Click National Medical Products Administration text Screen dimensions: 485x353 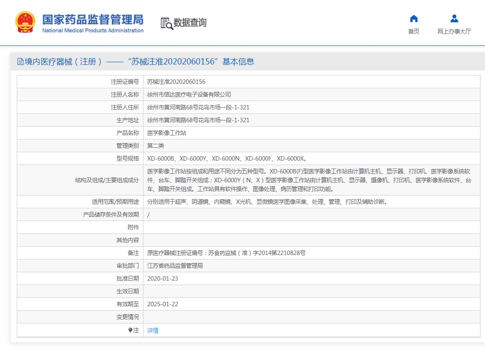tap(93, 30)
